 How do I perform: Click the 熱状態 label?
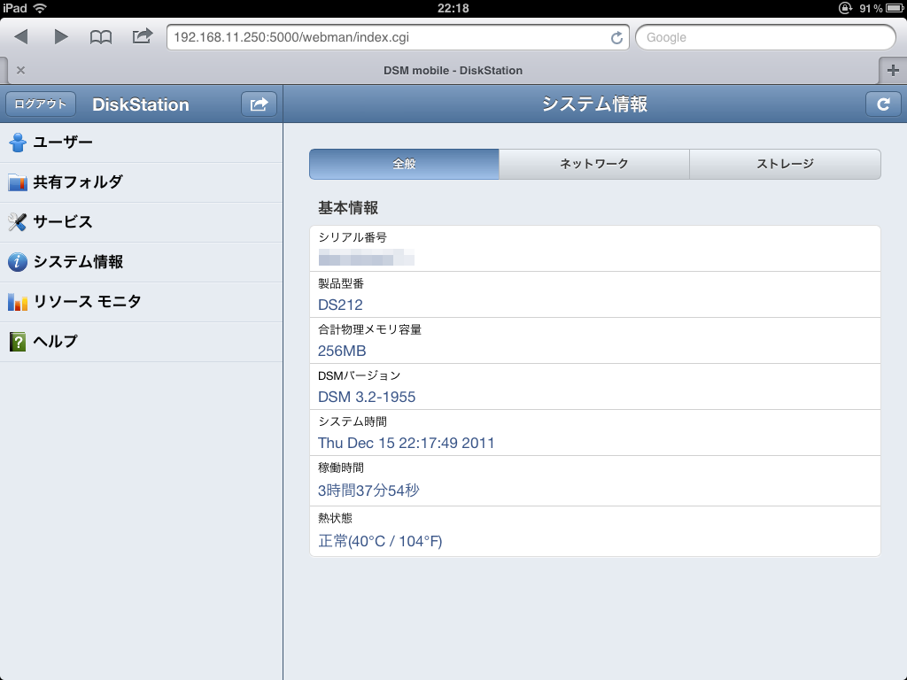point(335,518)
